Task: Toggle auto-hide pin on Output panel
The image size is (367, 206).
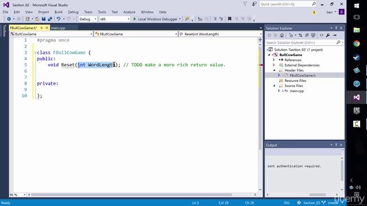Action: pos(336,145)
